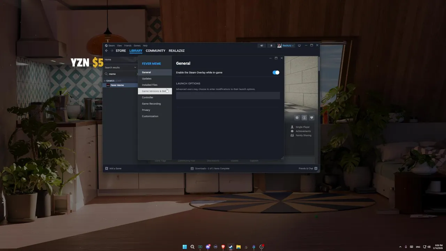Go to the STORE section

click(121, 51)
